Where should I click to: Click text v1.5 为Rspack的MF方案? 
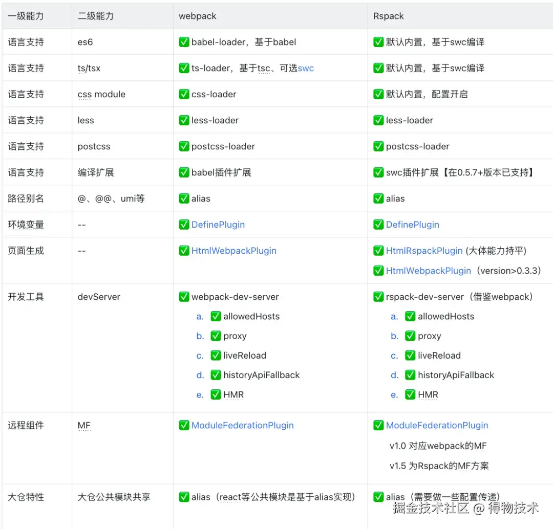tap(439, 466)
